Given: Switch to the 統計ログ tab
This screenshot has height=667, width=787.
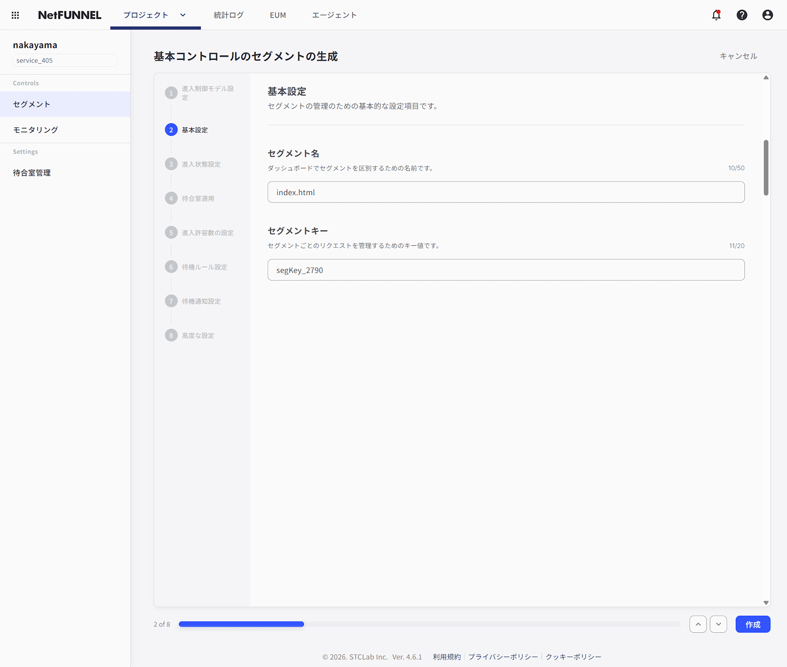Looking at the screenshot, I should [229, 15].
